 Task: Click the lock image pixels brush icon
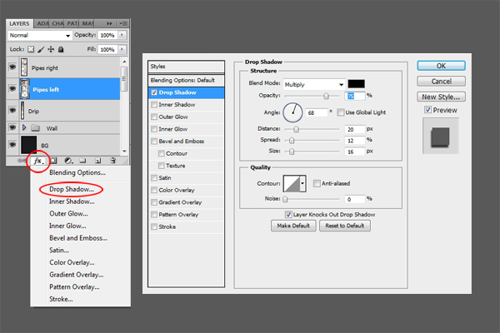tap(38, 50)
